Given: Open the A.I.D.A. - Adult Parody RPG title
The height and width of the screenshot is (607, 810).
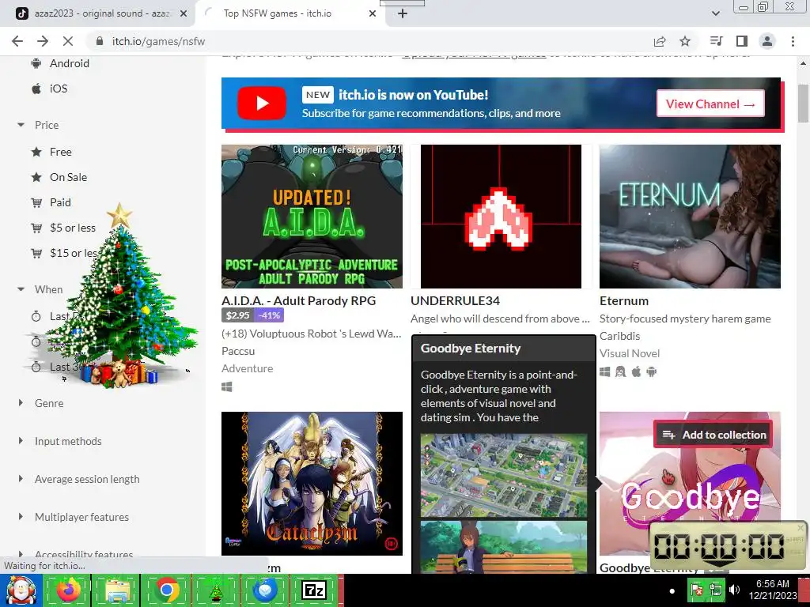Looking at the screenshot, I should [x=298, y=301].
